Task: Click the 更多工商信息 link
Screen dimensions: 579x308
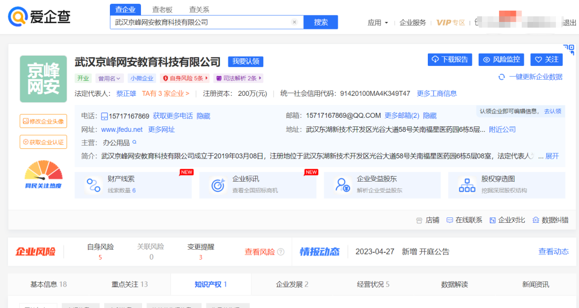Action: 437,94
